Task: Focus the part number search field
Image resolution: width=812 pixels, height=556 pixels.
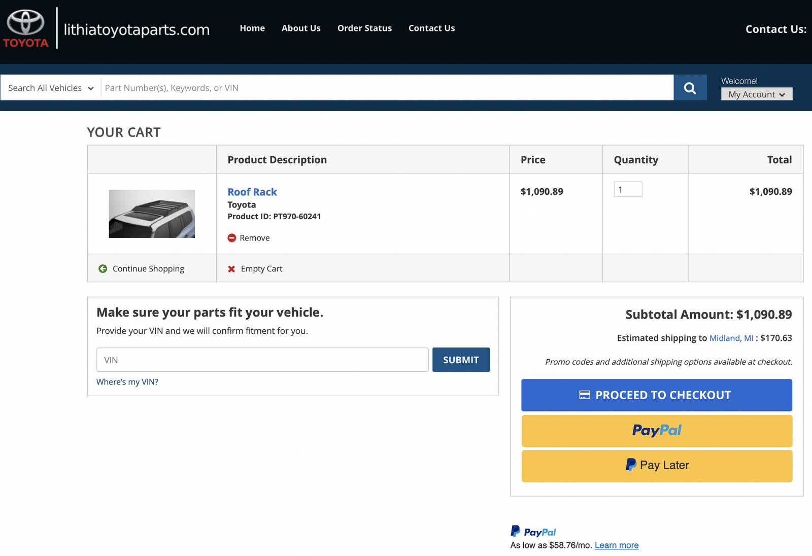Action: pos(387,88)
